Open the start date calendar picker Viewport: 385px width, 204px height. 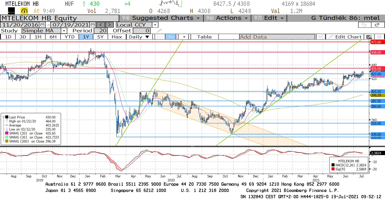click(x=42, y=25)
